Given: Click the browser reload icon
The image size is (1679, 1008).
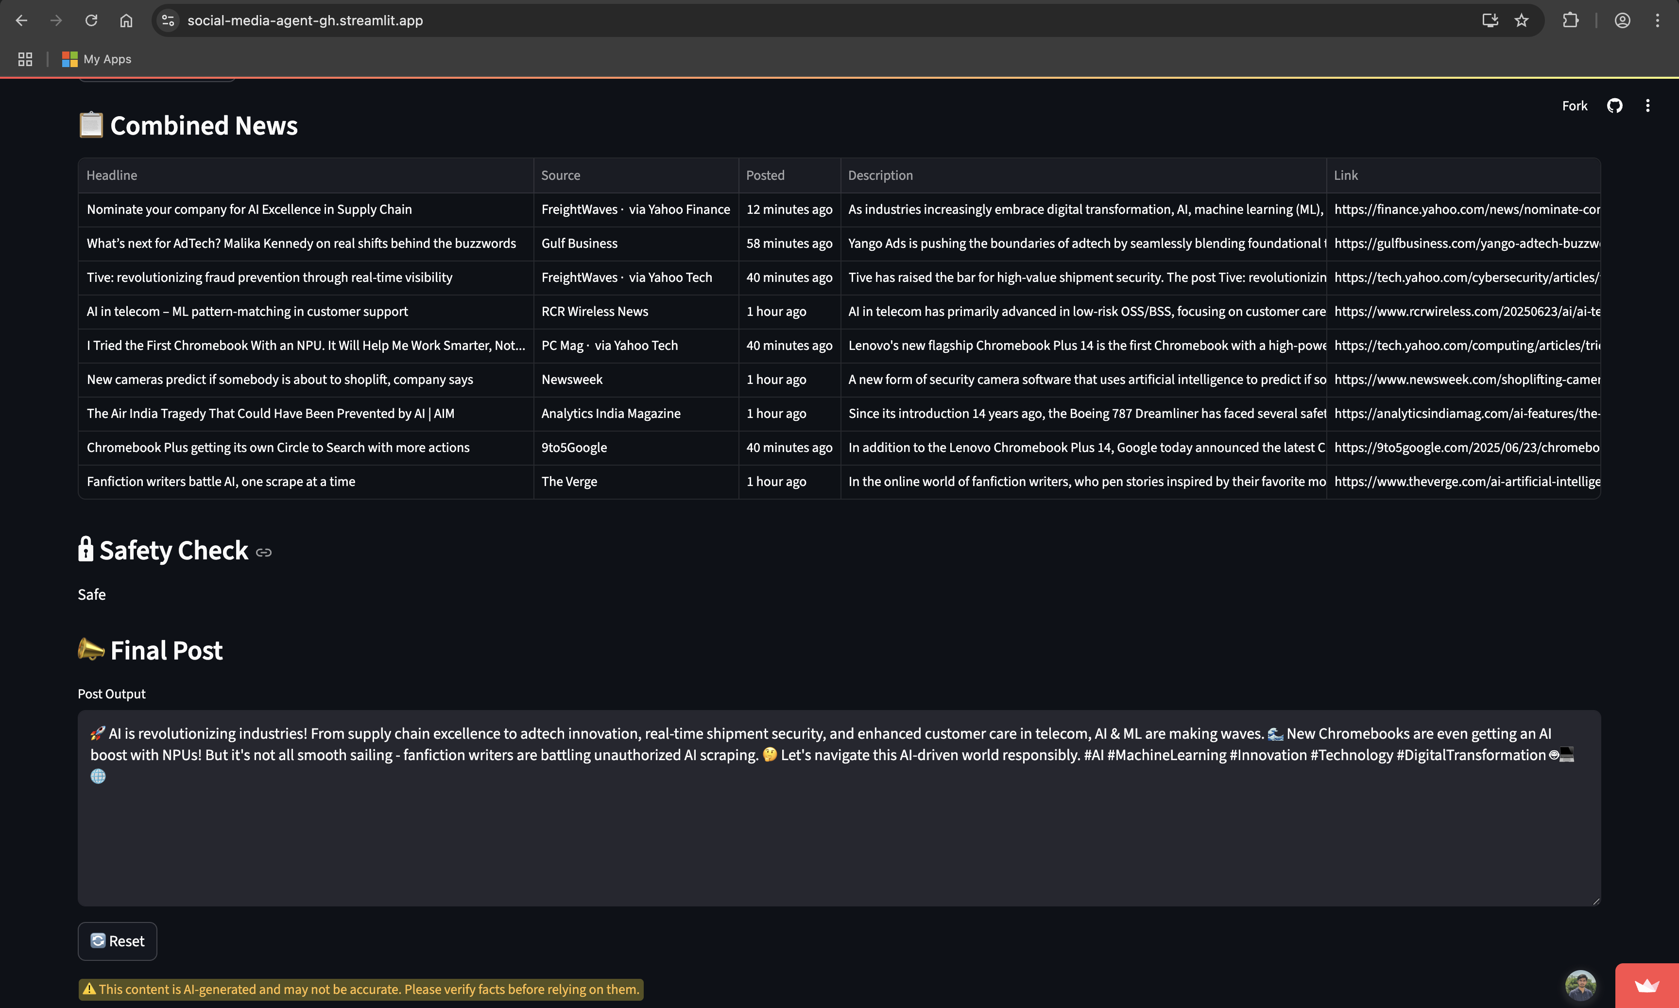Looking at the screenshot, I should 91,20.
